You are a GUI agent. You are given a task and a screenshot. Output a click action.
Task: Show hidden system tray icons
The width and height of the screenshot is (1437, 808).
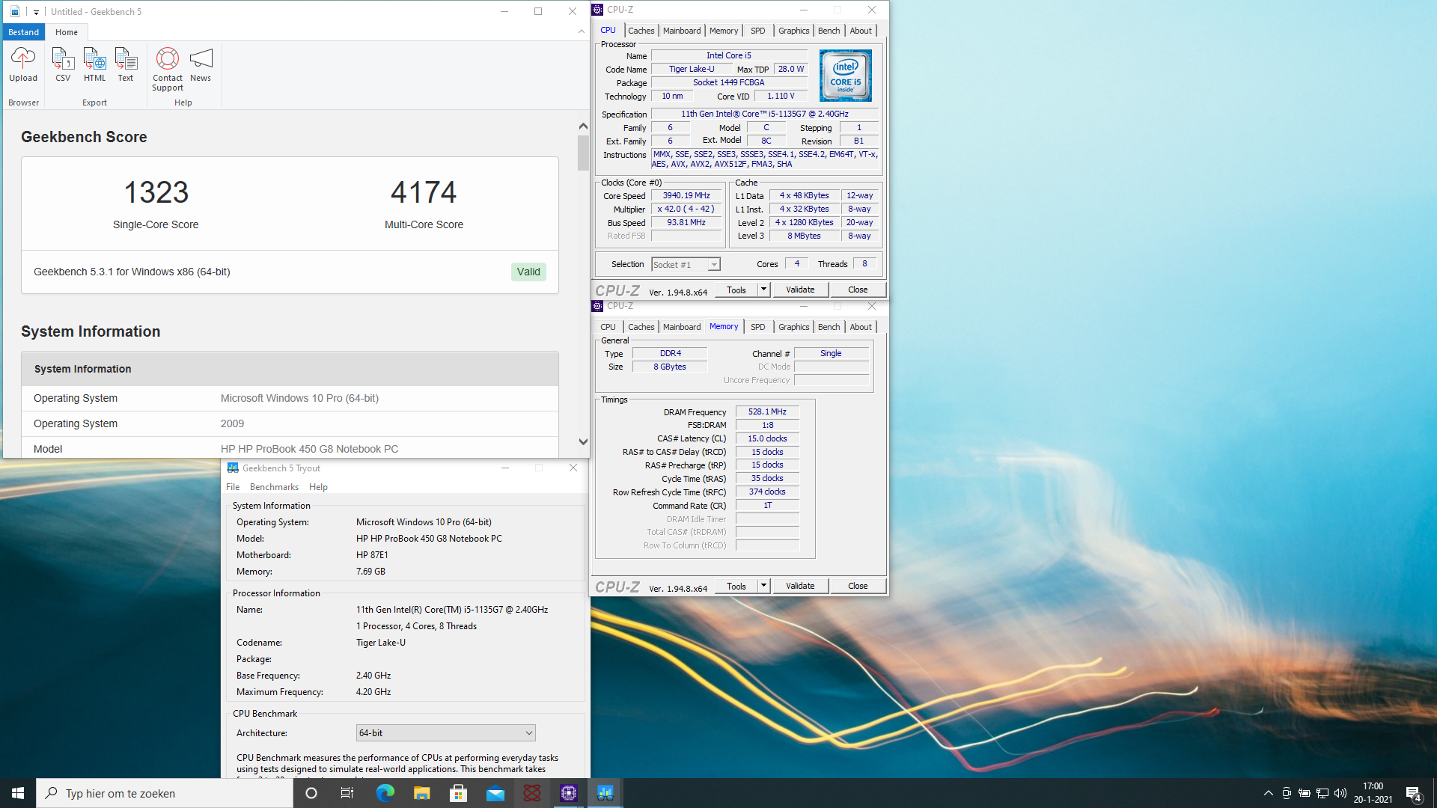(x=1268, y=793)
